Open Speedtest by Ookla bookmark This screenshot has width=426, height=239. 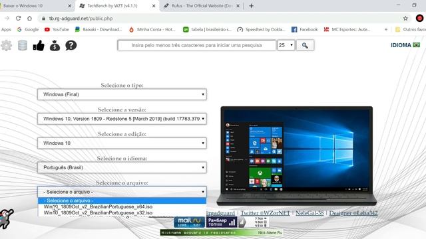tap(262, 29)
